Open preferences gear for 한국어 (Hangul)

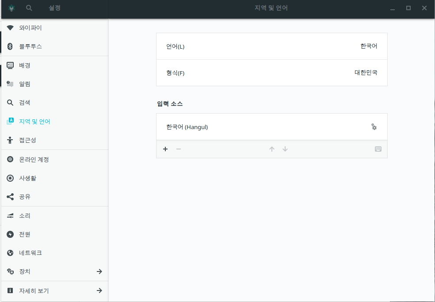tap(374, 127)
